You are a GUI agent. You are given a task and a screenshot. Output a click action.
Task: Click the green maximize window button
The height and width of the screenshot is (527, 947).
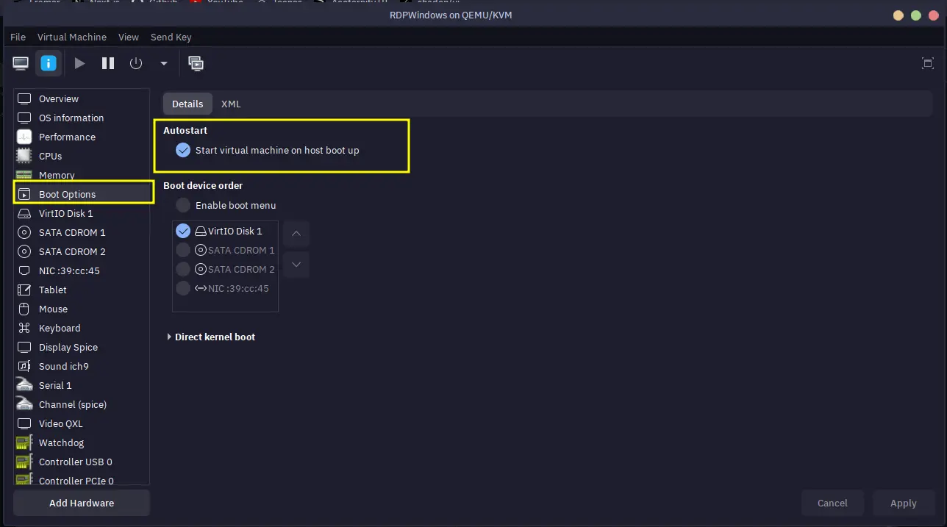tap(915, 15)
